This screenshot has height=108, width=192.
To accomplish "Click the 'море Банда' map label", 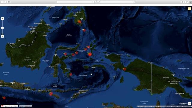I will 83,75.
